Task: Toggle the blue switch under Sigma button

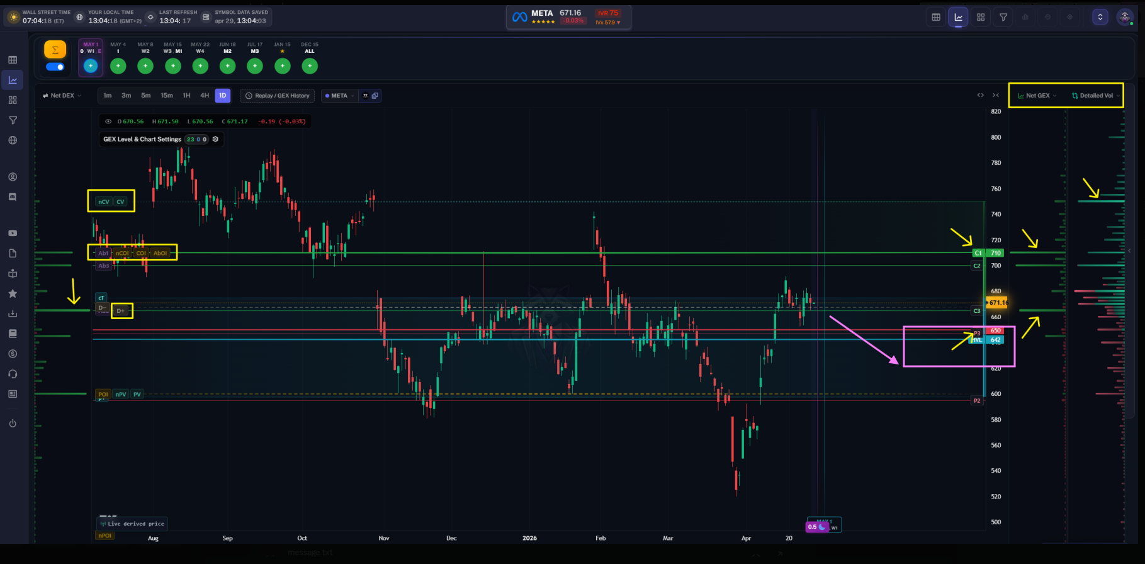Action: point(55,67)
